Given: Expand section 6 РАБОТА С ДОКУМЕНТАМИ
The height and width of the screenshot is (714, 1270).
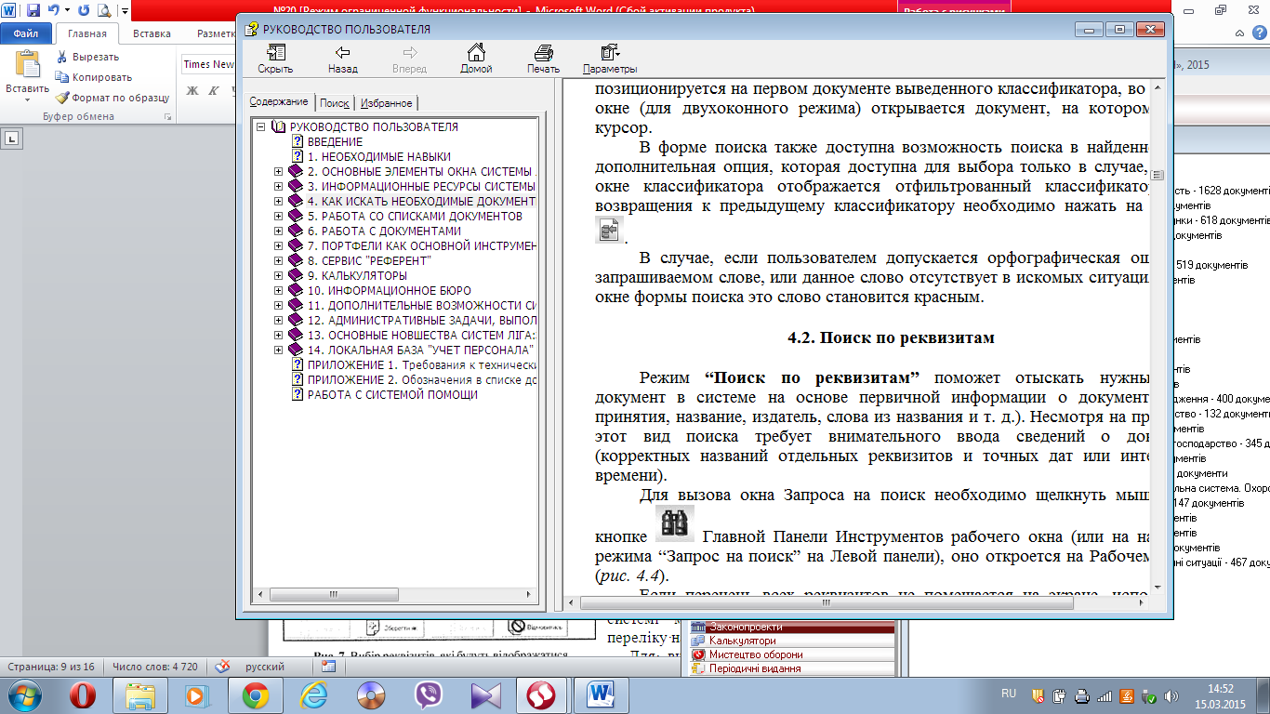Looking at the screenshot, I should coord(278,231).
